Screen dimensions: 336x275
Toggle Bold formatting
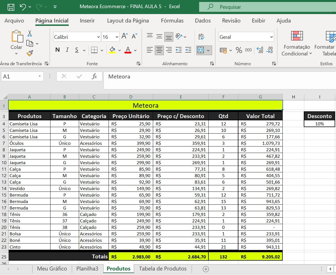click(57, 50)
